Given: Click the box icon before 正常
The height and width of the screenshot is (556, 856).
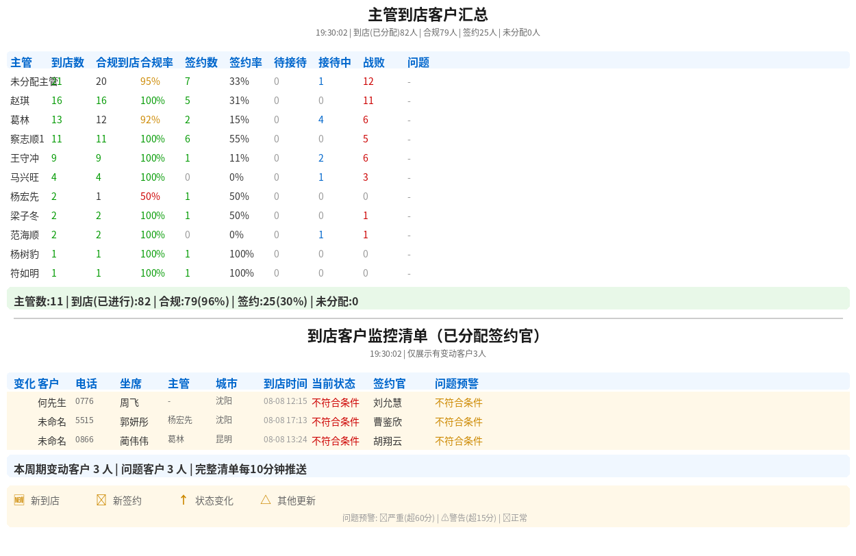Looking at the screenshot, I should [x=507, y=518].
